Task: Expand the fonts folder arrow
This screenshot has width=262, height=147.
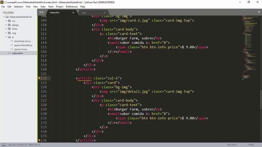Action: click(x=6, y=29)
